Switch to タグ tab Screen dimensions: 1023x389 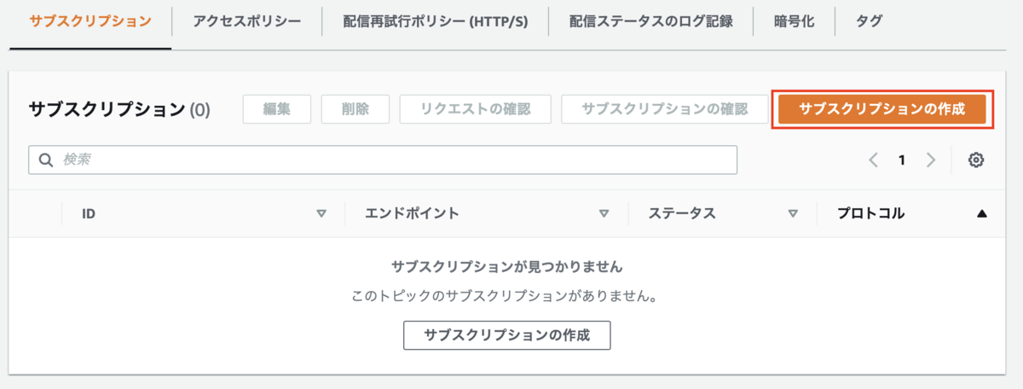pos(869,21)
